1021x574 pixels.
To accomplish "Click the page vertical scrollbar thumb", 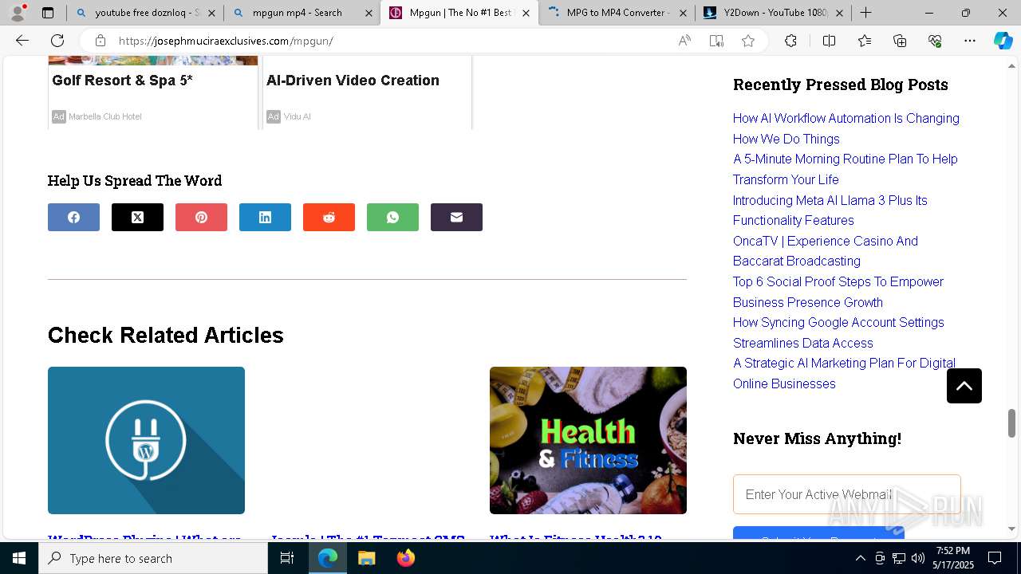I will point(1011,423).
